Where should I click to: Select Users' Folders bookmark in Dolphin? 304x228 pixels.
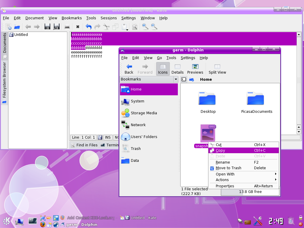(149, 137)
